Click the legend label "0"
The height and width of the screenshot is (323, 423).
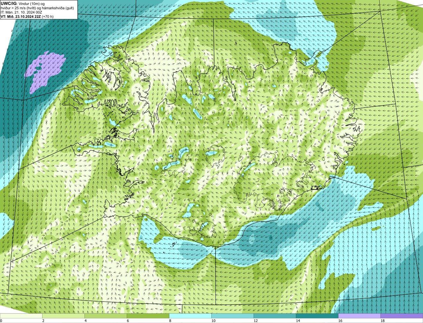pos(1,321)
